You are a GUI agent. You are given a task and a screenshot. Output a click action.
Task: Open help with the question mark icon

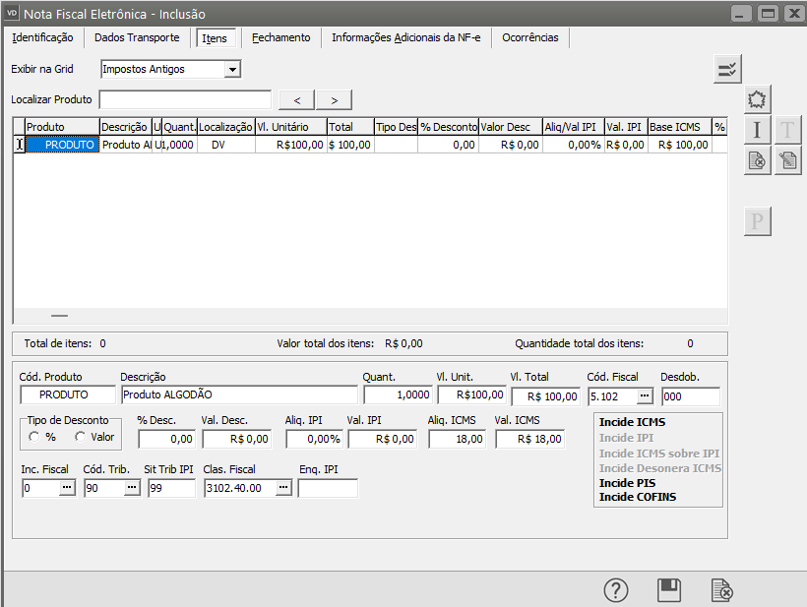(615, 589)
